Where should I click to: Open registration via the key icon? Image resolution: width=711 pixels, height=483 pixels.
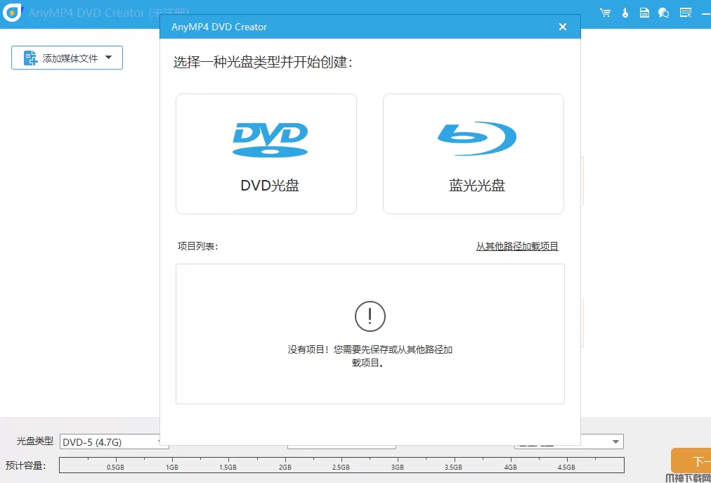[x=625, y=13]
